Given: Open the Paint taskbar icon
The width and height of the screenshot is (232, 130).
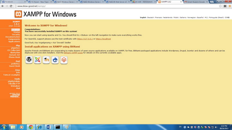Looking at the screenshot, I should pyautogui.click(x=67, y=127).
